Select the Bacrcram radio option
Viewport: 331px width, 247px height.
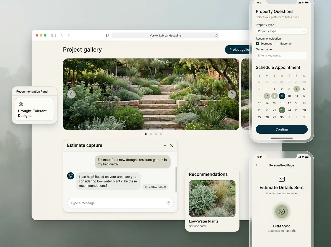pos(277,44)
